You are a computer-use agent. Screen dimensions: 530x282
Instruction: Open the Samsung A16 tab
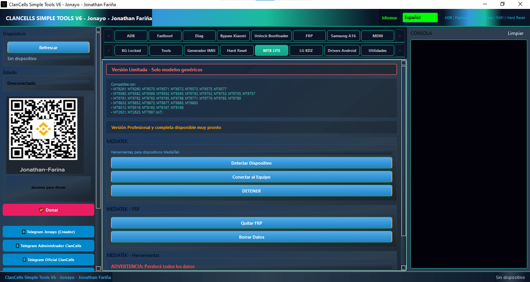343,36
